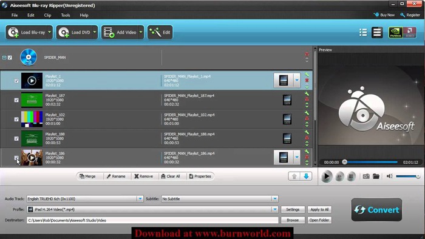
Task: Click the Convert button
Action: coord(377,210)
